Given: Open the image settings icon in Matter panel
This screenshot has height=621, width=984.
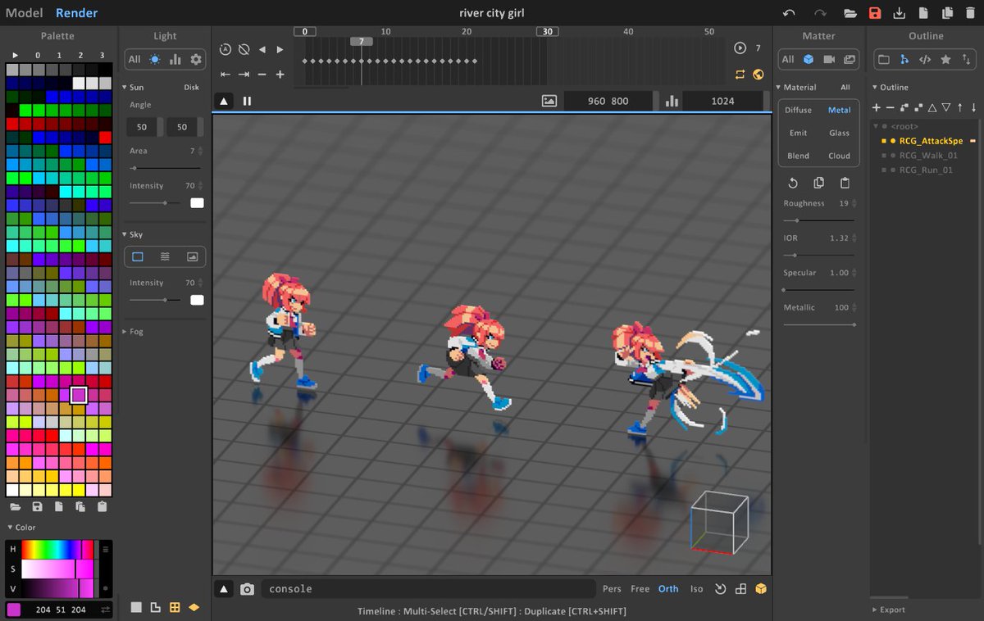Looking at the screenshot, I should pyautogui.click(x=850, y=59).
